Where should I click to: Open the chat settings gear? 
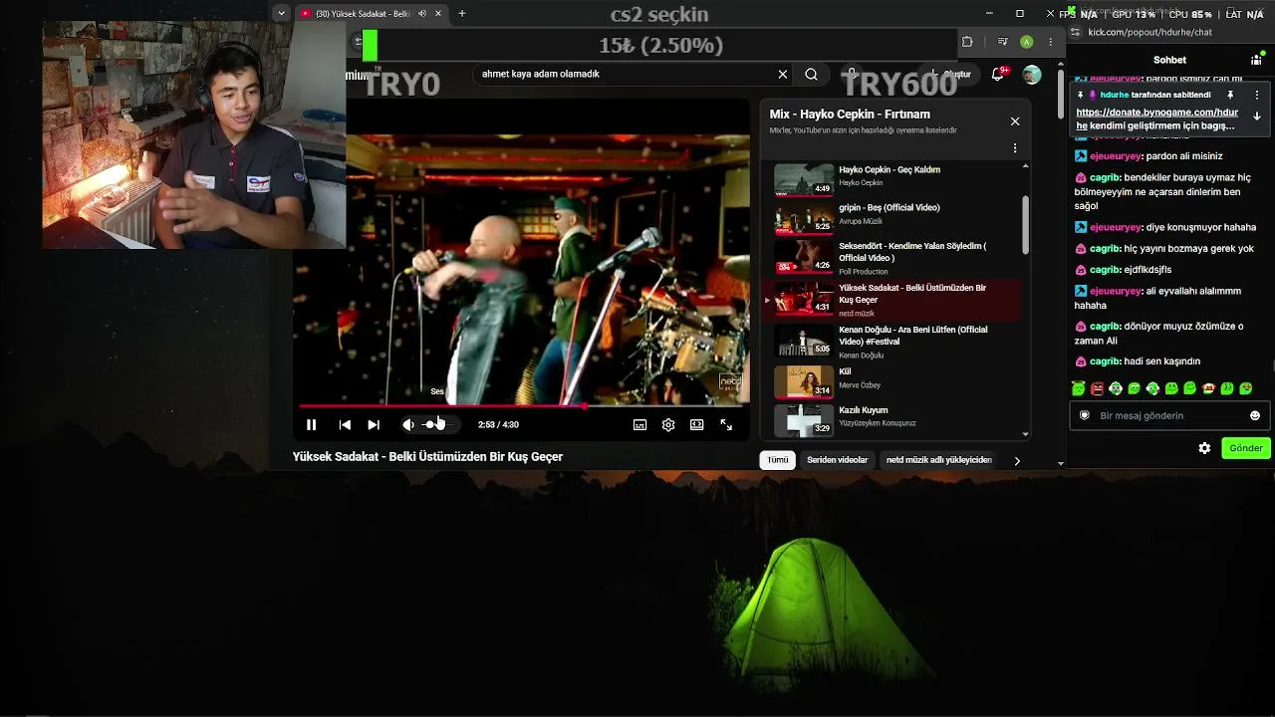[1204, 448]
